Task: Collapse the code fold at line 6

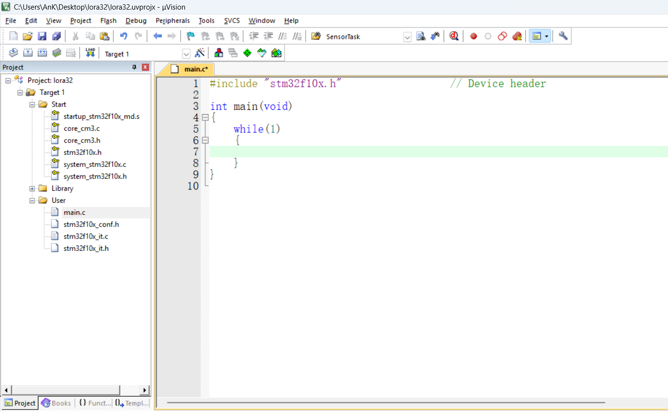Action: [205, 141]
